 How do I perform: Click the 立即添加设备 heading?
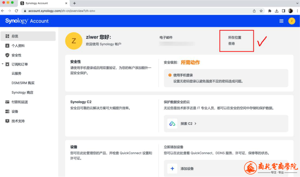point(173,147)
